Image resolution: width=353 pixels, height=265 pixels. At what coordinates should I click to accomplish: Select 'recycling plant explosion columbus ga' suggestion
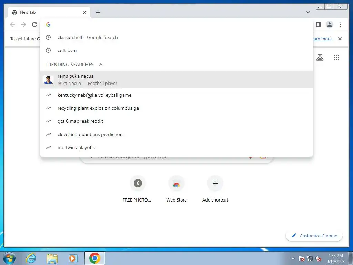[x=176, y=108]
